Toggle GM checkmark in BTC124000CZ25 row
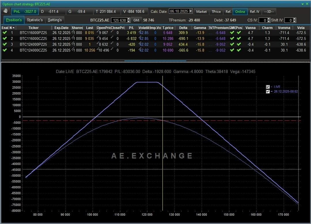Image resolution: width=311 pixels, height=224 pixels. (232, 50)
